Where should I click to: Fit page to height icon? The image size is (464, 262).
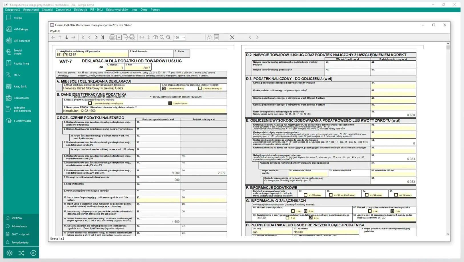point(148,37)
